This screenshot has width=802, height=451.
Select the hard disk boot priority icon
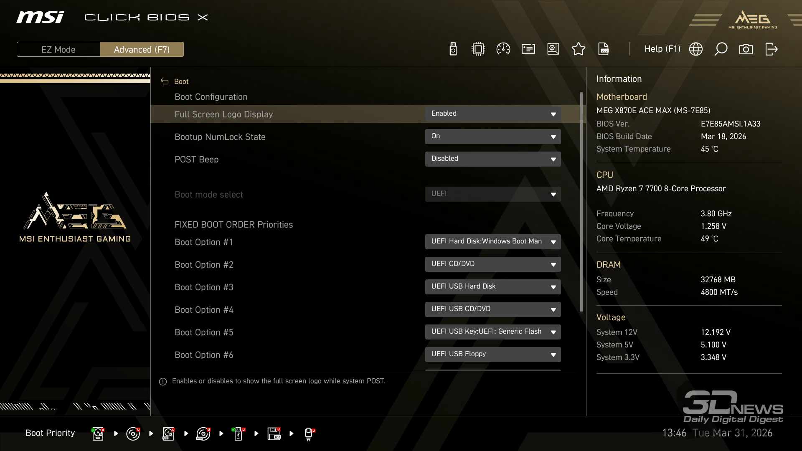pyautogui.click(x=98, y=433)
